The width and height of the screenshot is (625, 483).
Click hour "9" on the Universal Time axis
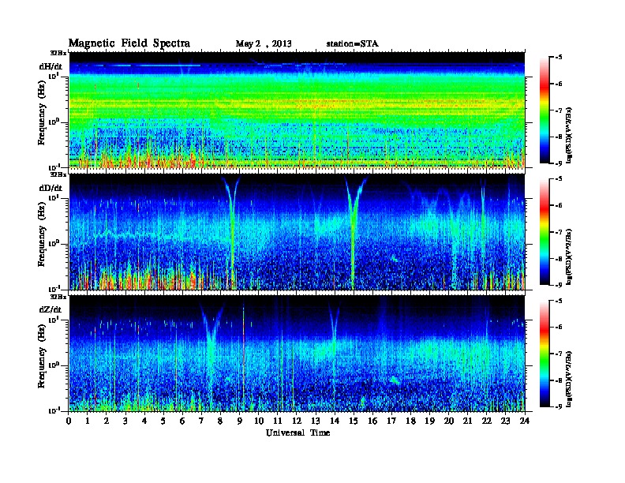click(240, 421)
